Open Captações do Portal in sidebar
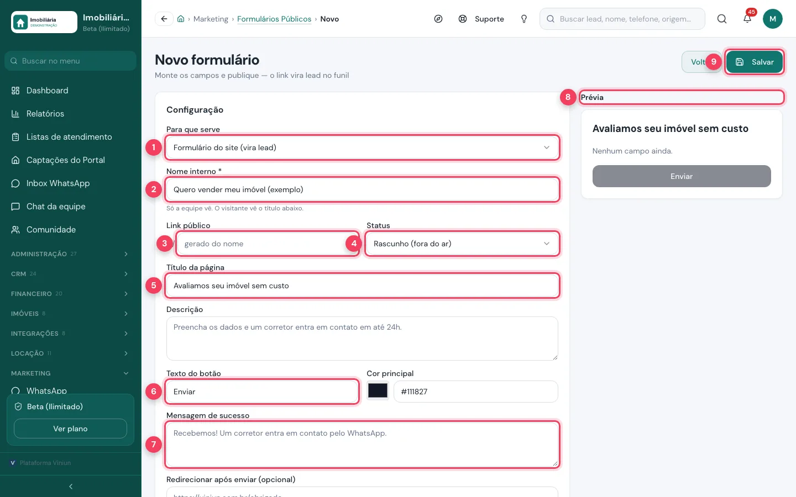This screenshot has height=497, width=796. [x=70, y=160]
